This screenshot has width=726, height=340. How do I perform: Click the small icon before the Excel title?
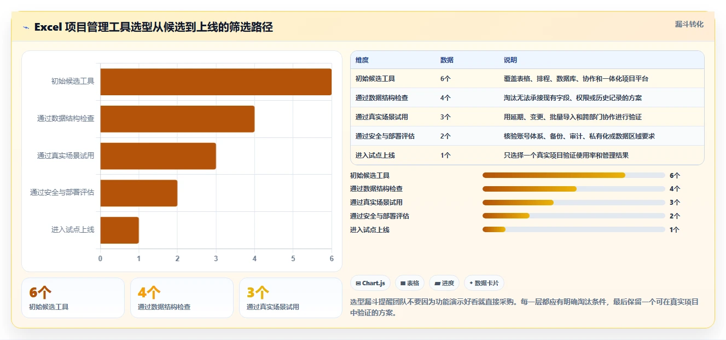click(26, 27)
